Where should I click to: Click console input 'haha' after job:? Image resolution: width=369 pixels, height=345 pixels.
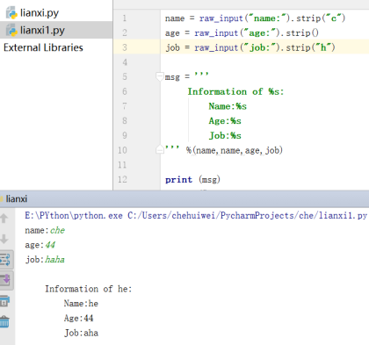[x=54, y=260]
